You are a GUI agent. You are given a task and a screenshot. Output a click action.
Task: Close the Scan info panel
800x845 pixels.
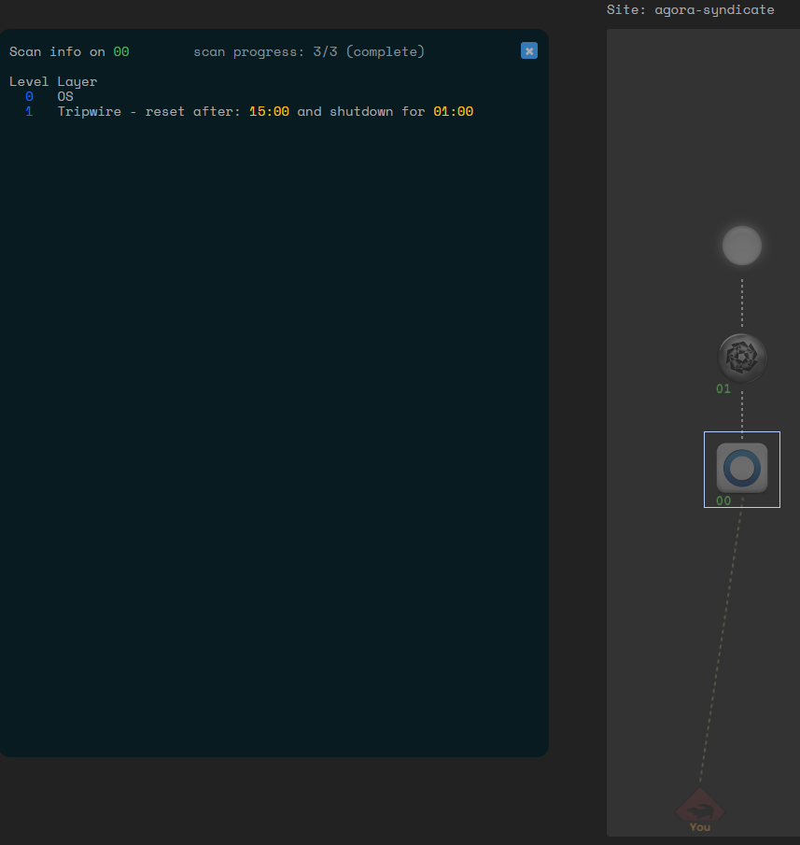[x=529, y=51]
